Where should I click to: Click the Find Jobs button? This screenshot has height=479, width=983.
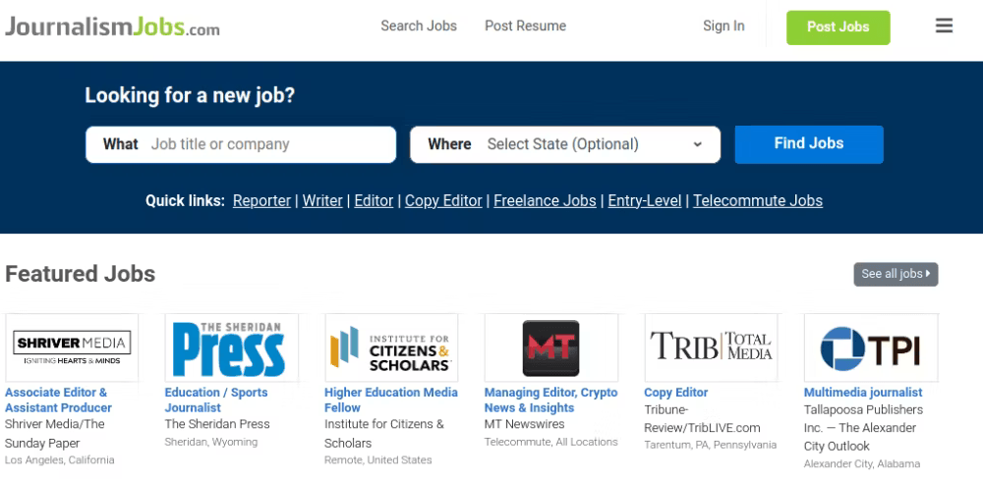point(809,144)
